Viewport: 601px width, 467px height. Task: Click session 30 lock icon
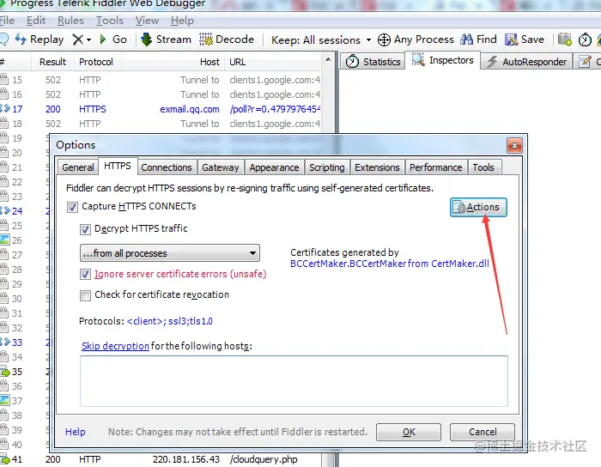pyautogui.click(x=4, y=298)
